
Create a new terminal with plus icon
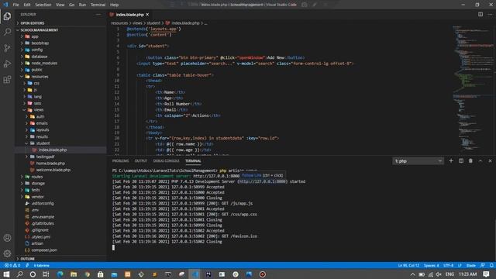tap(451, 161)
